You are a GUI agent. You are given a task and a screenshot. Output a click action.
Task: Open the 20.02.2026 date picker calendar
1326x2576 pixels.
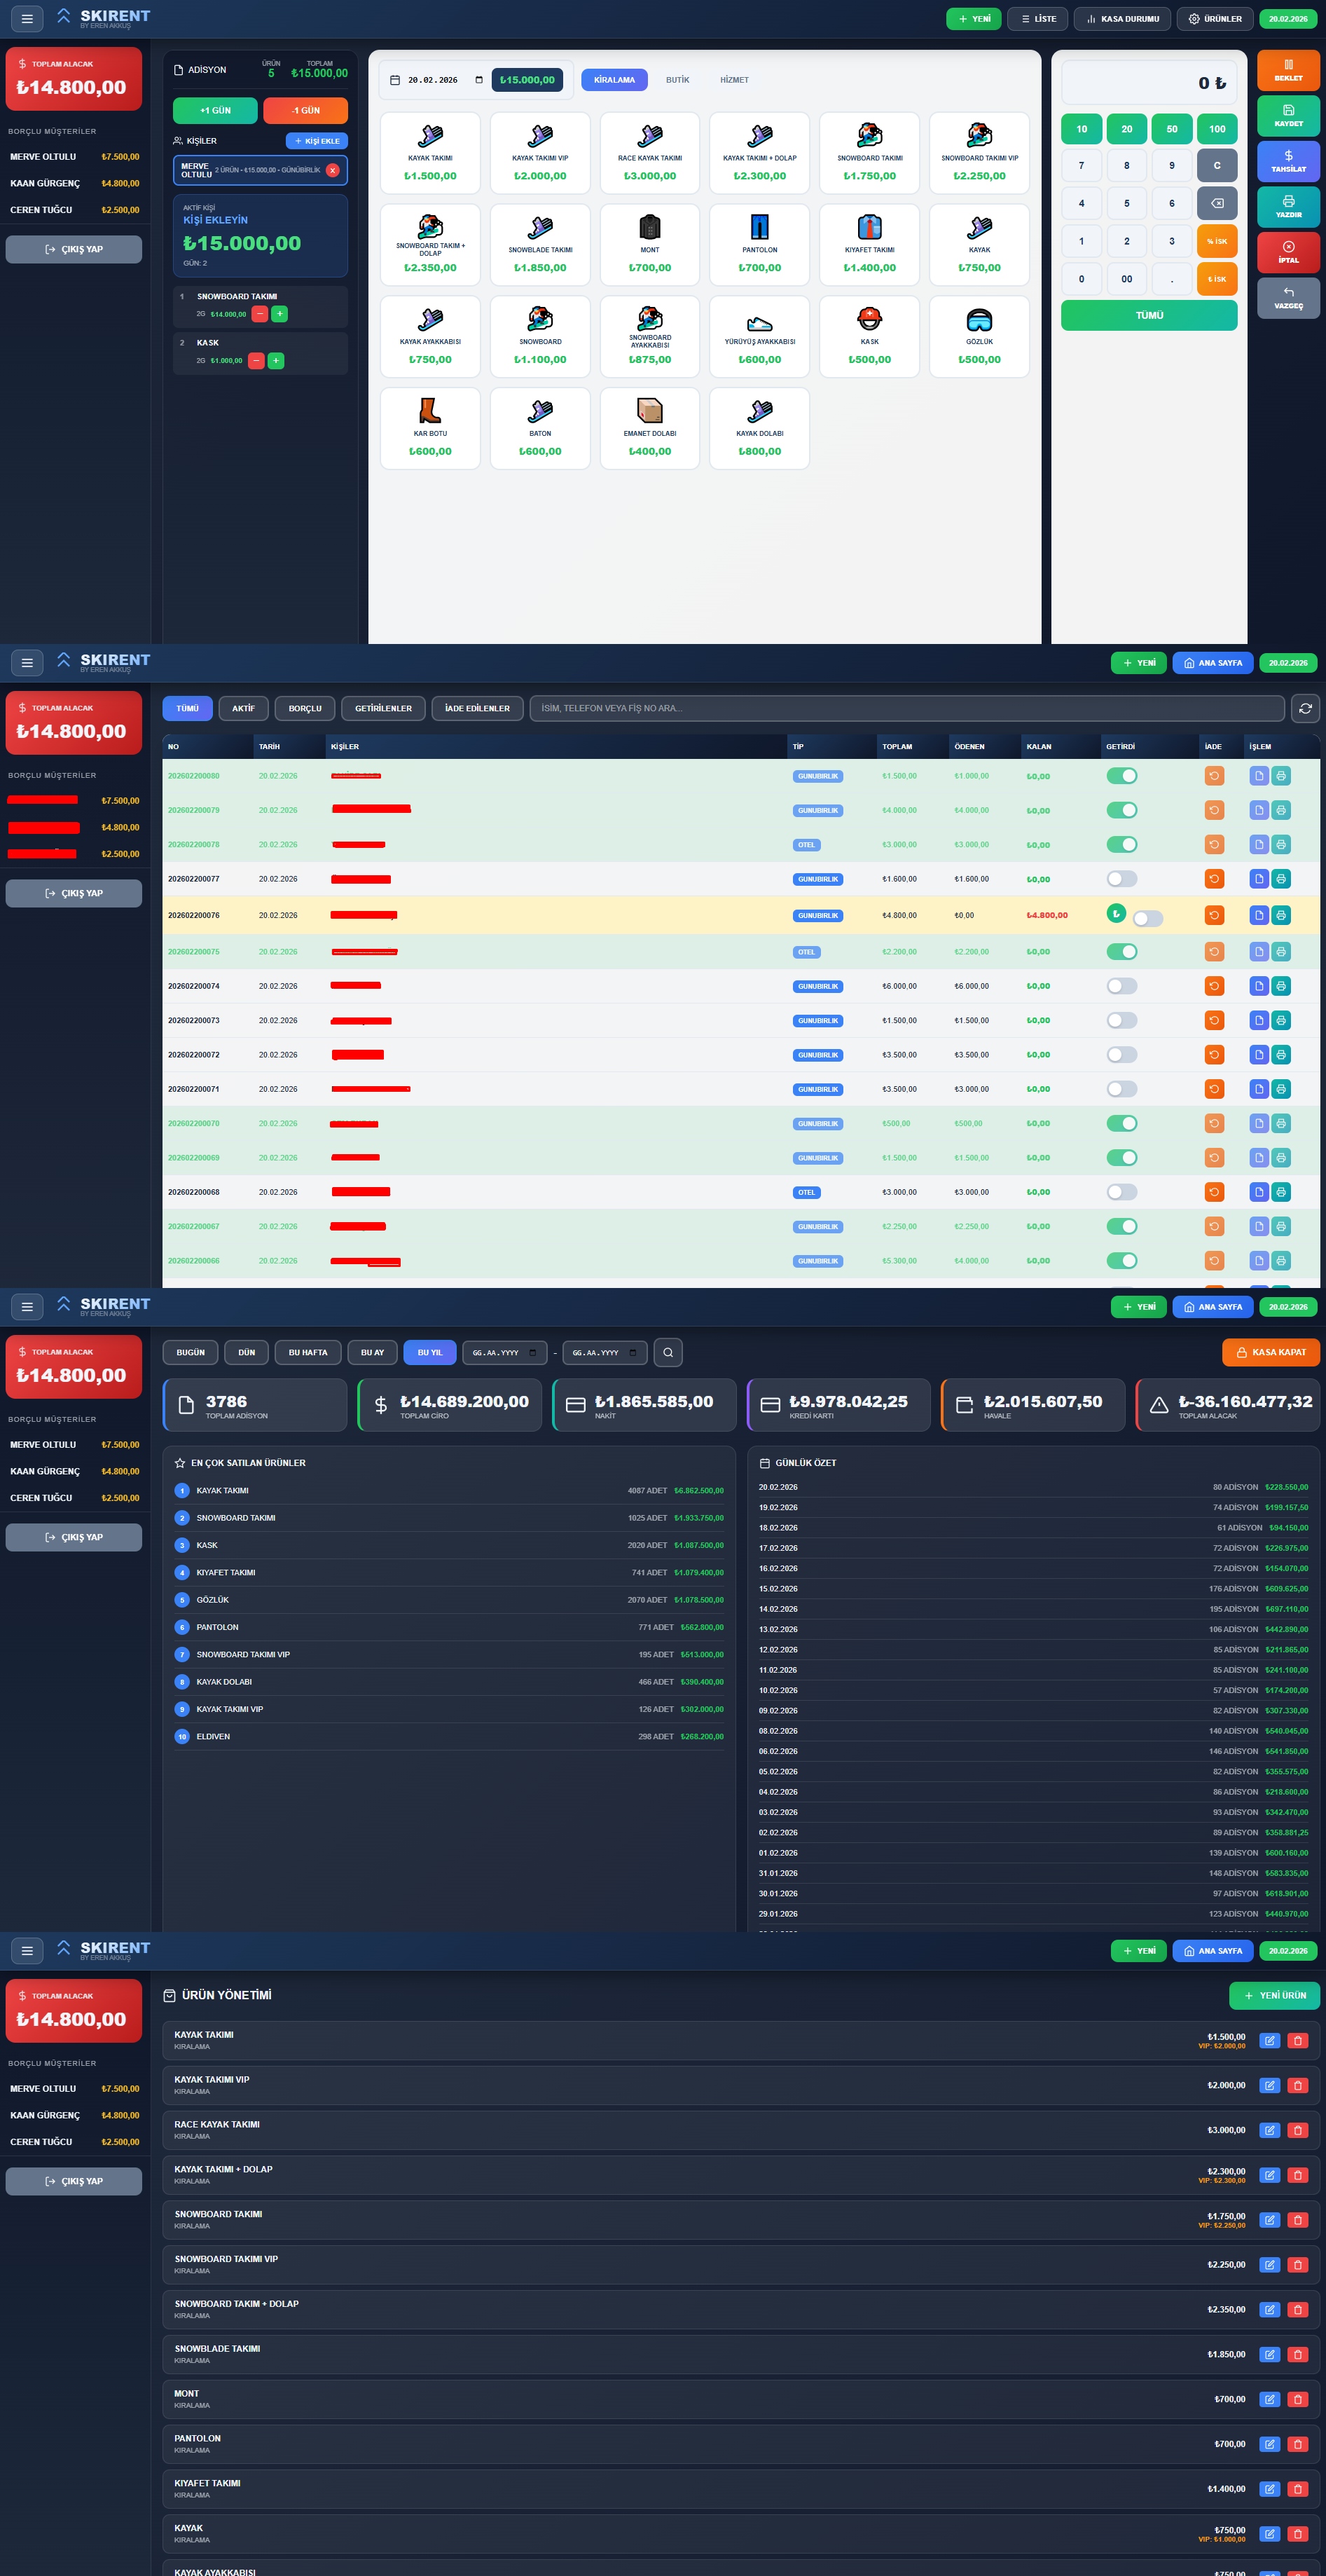pos(478,80)
